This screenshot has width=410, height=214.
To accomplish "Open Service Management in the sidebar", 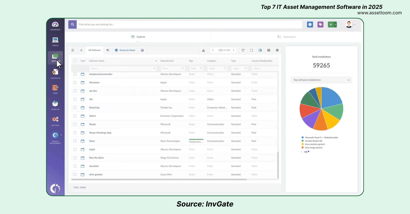I will (55, 137).
